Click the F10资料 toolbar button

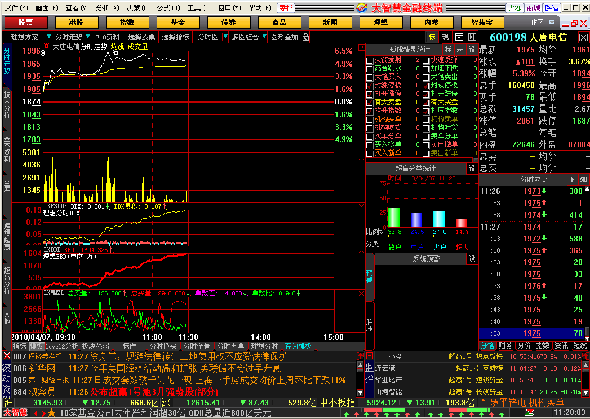tap(108, 37)
